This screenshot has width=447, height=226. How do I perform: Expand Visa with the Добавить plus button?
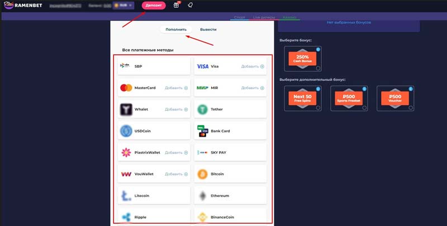[262, 66]
